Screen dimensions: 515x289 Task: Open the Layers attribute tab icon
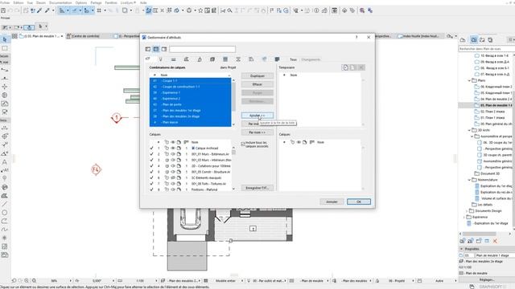(x=148, y=59)
